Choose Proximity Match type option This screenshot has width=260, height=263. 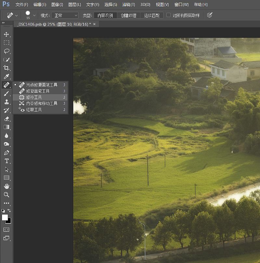[x=151, y=16]
